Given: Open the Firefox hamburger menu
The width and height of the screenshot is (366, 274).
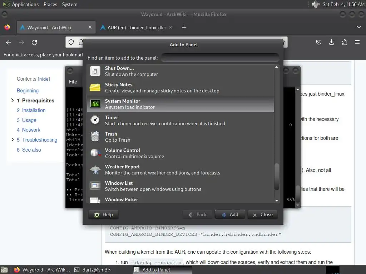Looking at the screenshot, I should pyautogui.click(x=357, y=42).
